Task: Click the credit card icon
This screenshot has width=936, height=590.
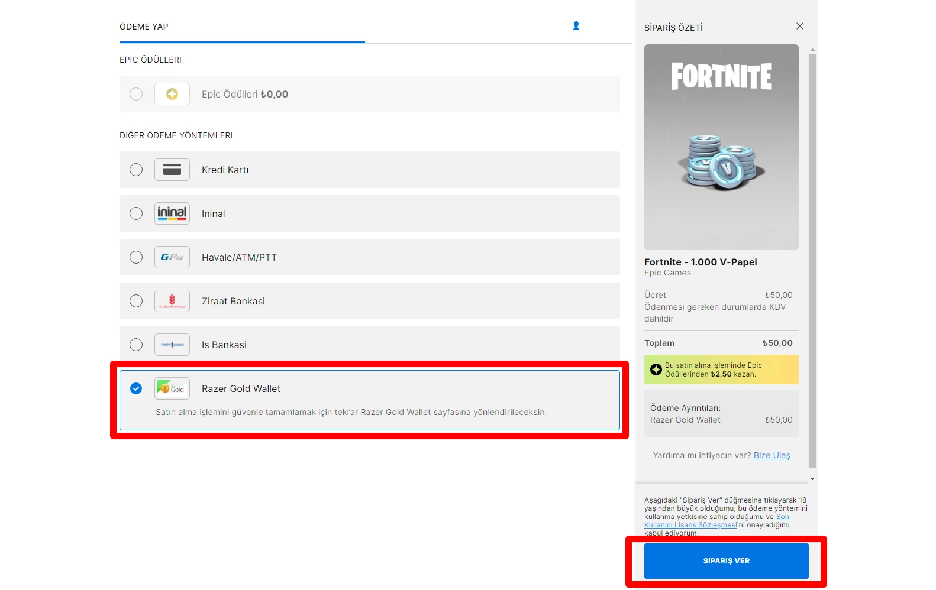Action: point(172,170)
